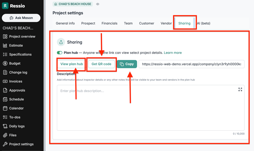Expand the description box fullscreen icon
Viewport: 254px width, 151px height.
(240, 89)
